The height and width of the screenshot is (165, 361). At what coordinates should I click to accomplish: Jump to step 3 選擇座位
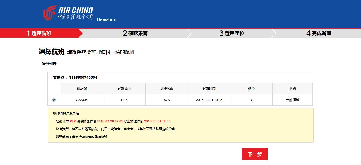pyautogui.click(x=232, y=33)
